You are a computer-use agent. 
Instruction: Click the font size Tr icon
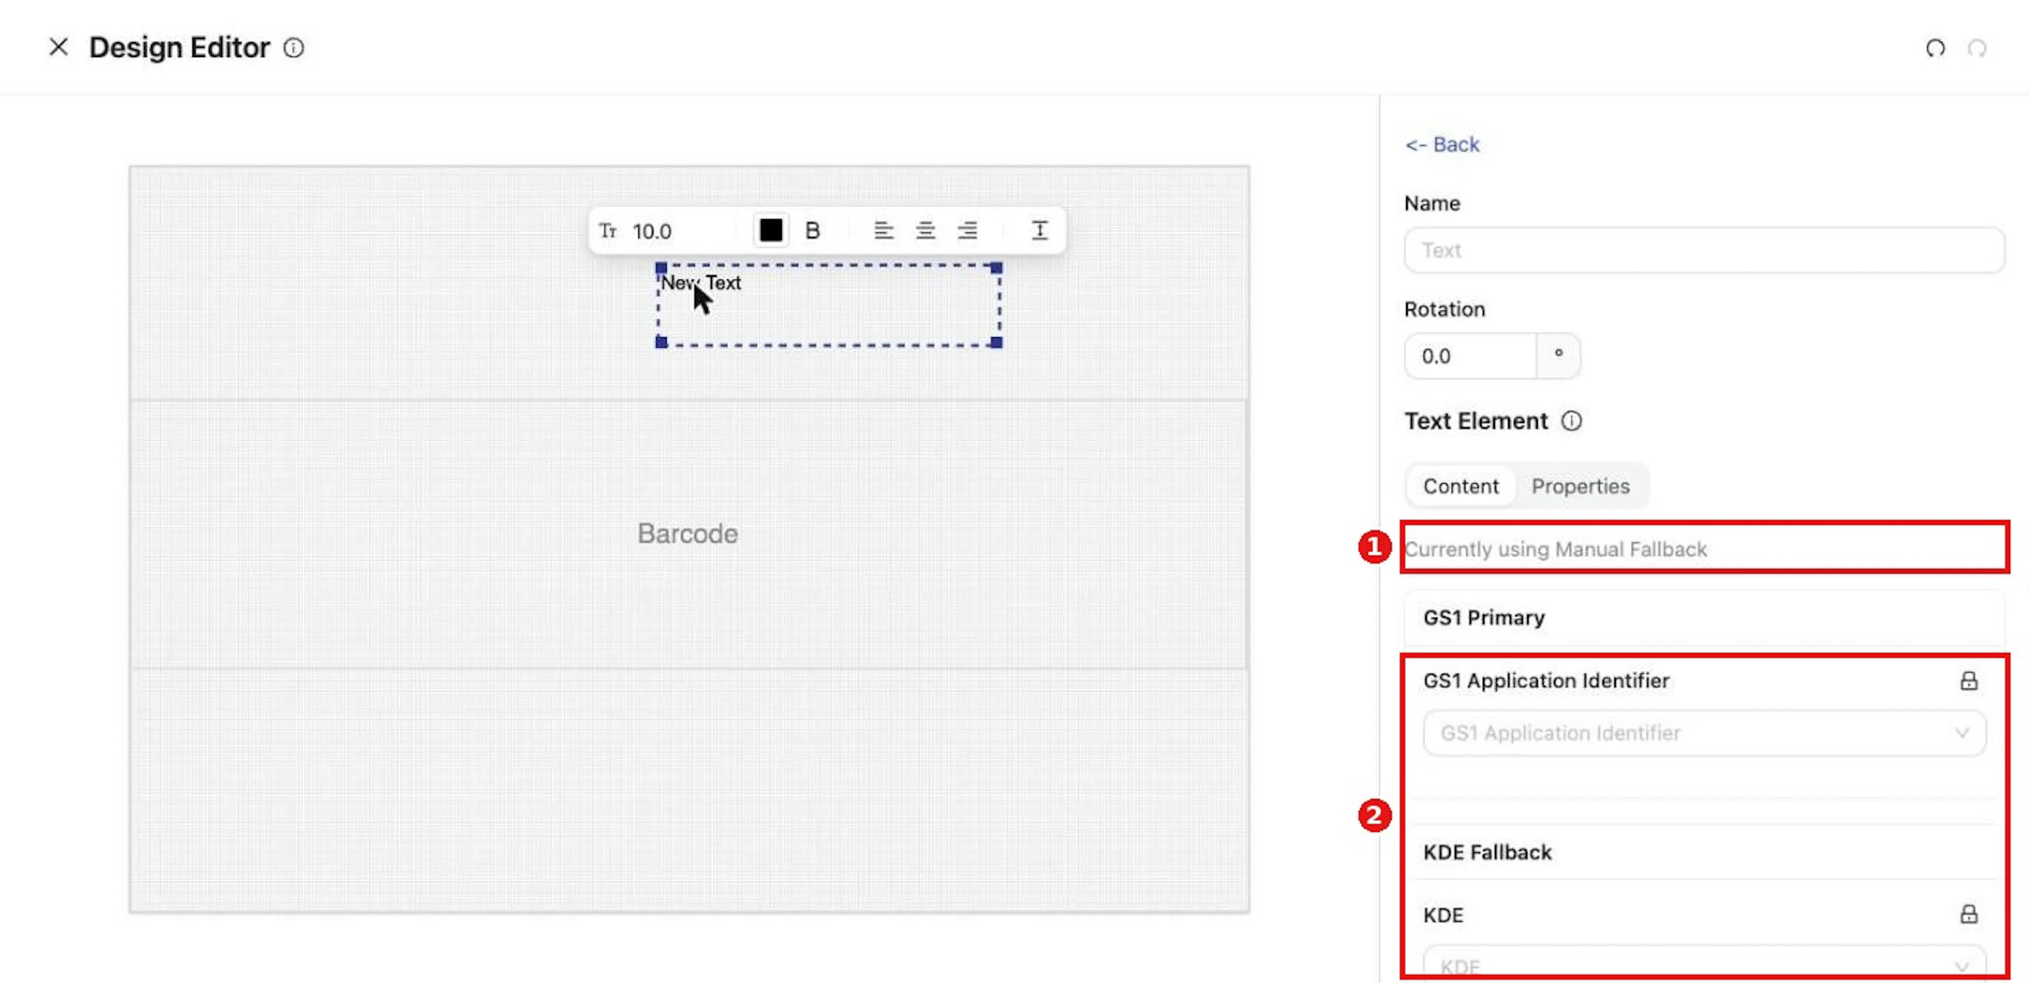pyautogui.click(x=607, y=231)
